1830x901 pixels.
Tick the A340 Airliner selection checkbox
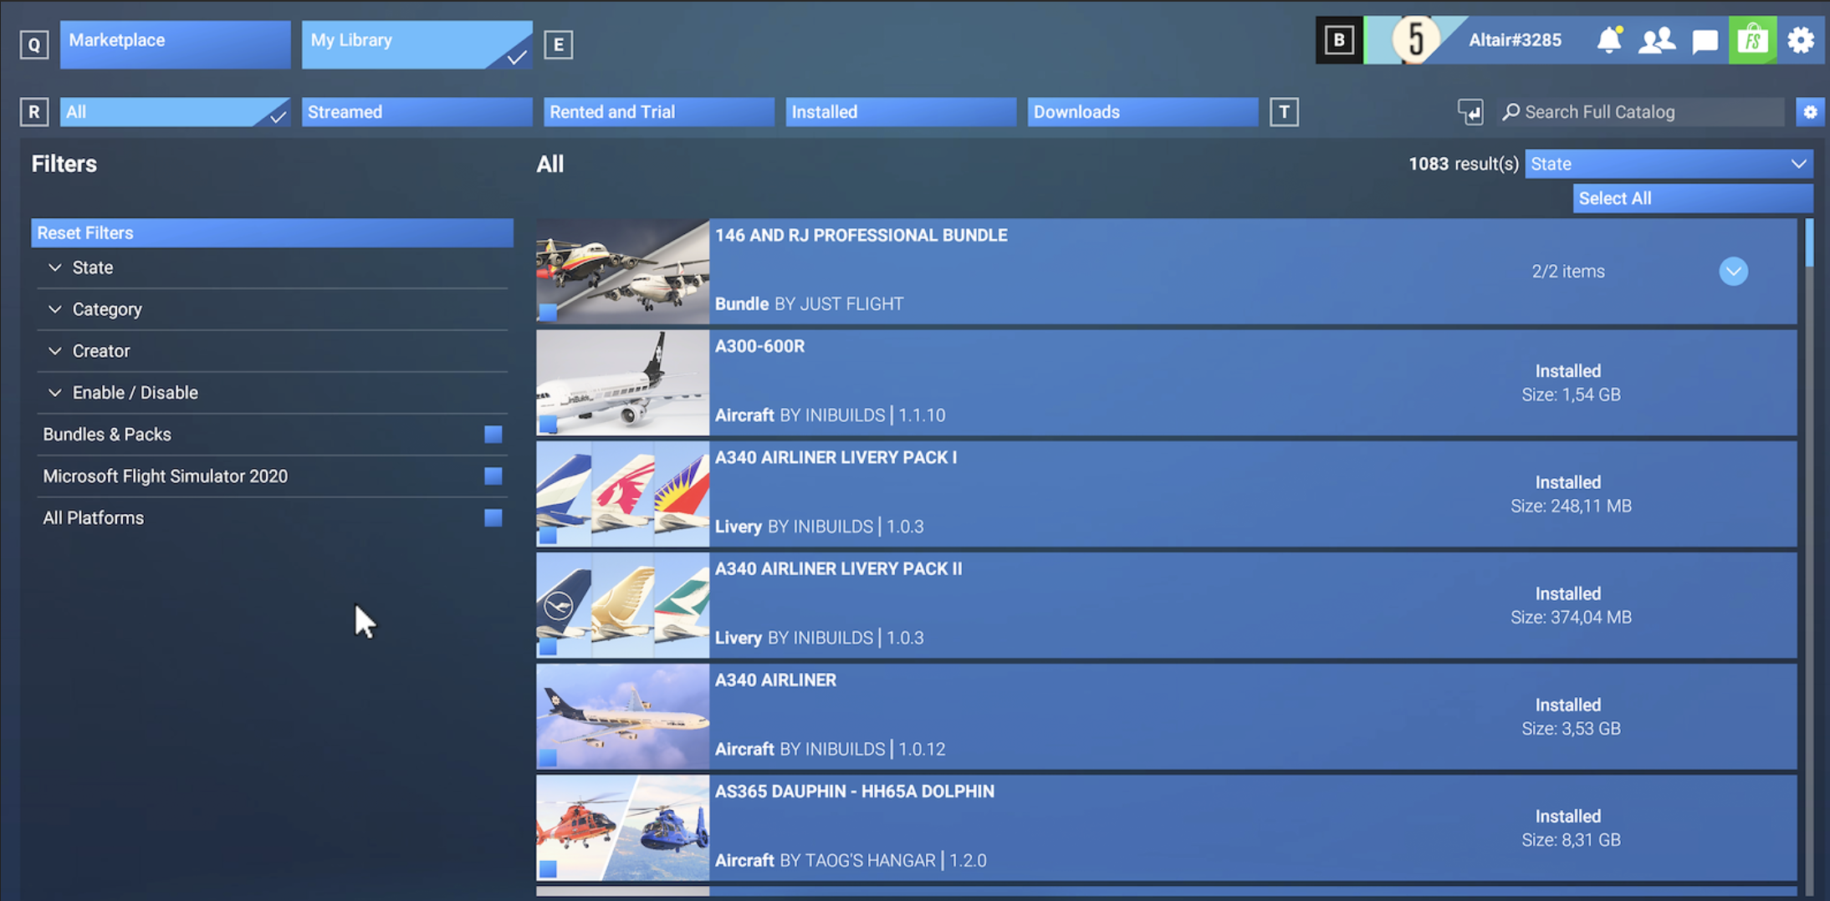(548, 757)
